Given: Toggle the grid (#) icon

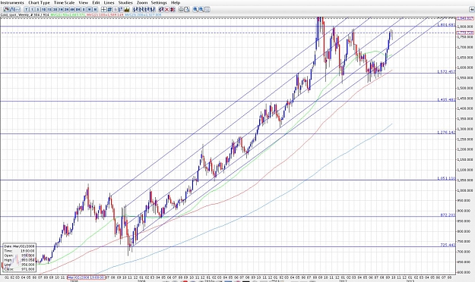Looking at the screenshot, I should pyautogui.click(x=109, y=9).
